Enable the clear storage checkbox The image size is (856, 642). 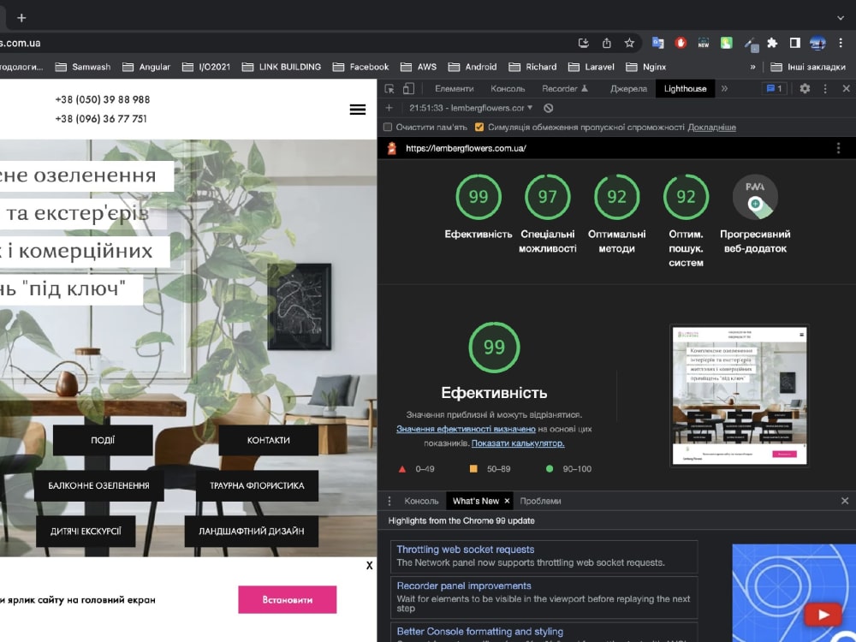(388, 128)
